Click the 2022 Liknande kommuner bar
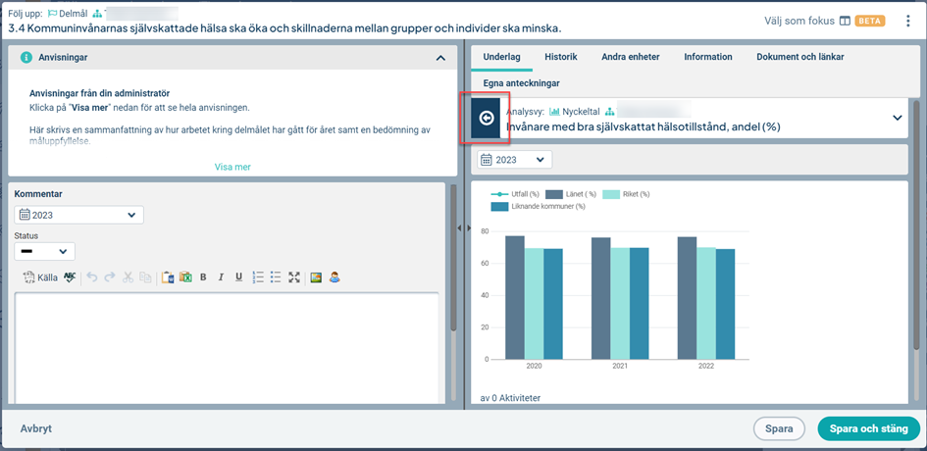Screen dimensions: 927x451 tap(725, 304)
